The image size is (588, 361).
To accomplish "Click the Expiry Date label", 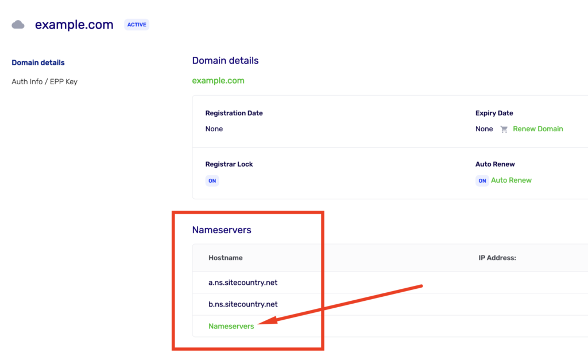I will click(x=494, y=113).
